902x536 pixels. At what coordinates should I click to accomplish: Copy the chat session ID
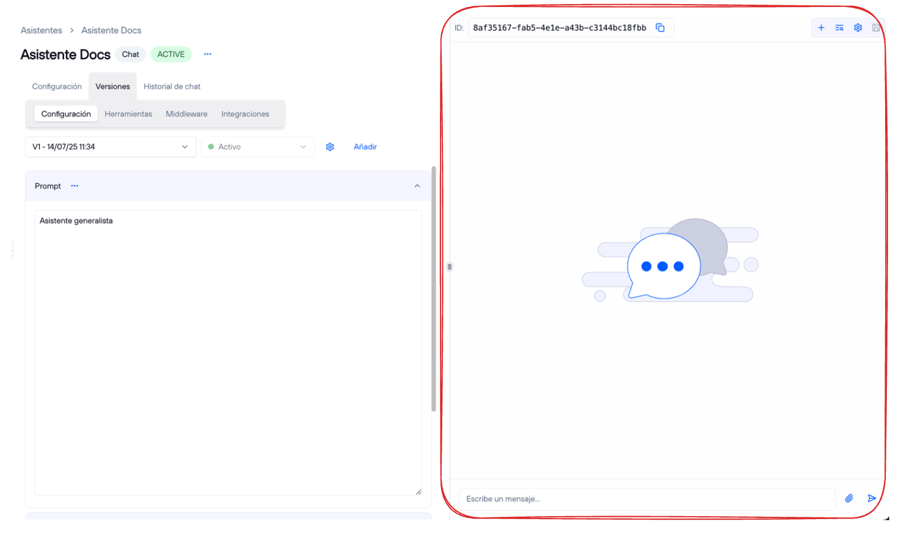660,28
